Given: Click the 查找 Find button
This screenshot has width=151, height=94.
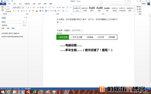Looking at the screenshot, I should pos(139,7).
